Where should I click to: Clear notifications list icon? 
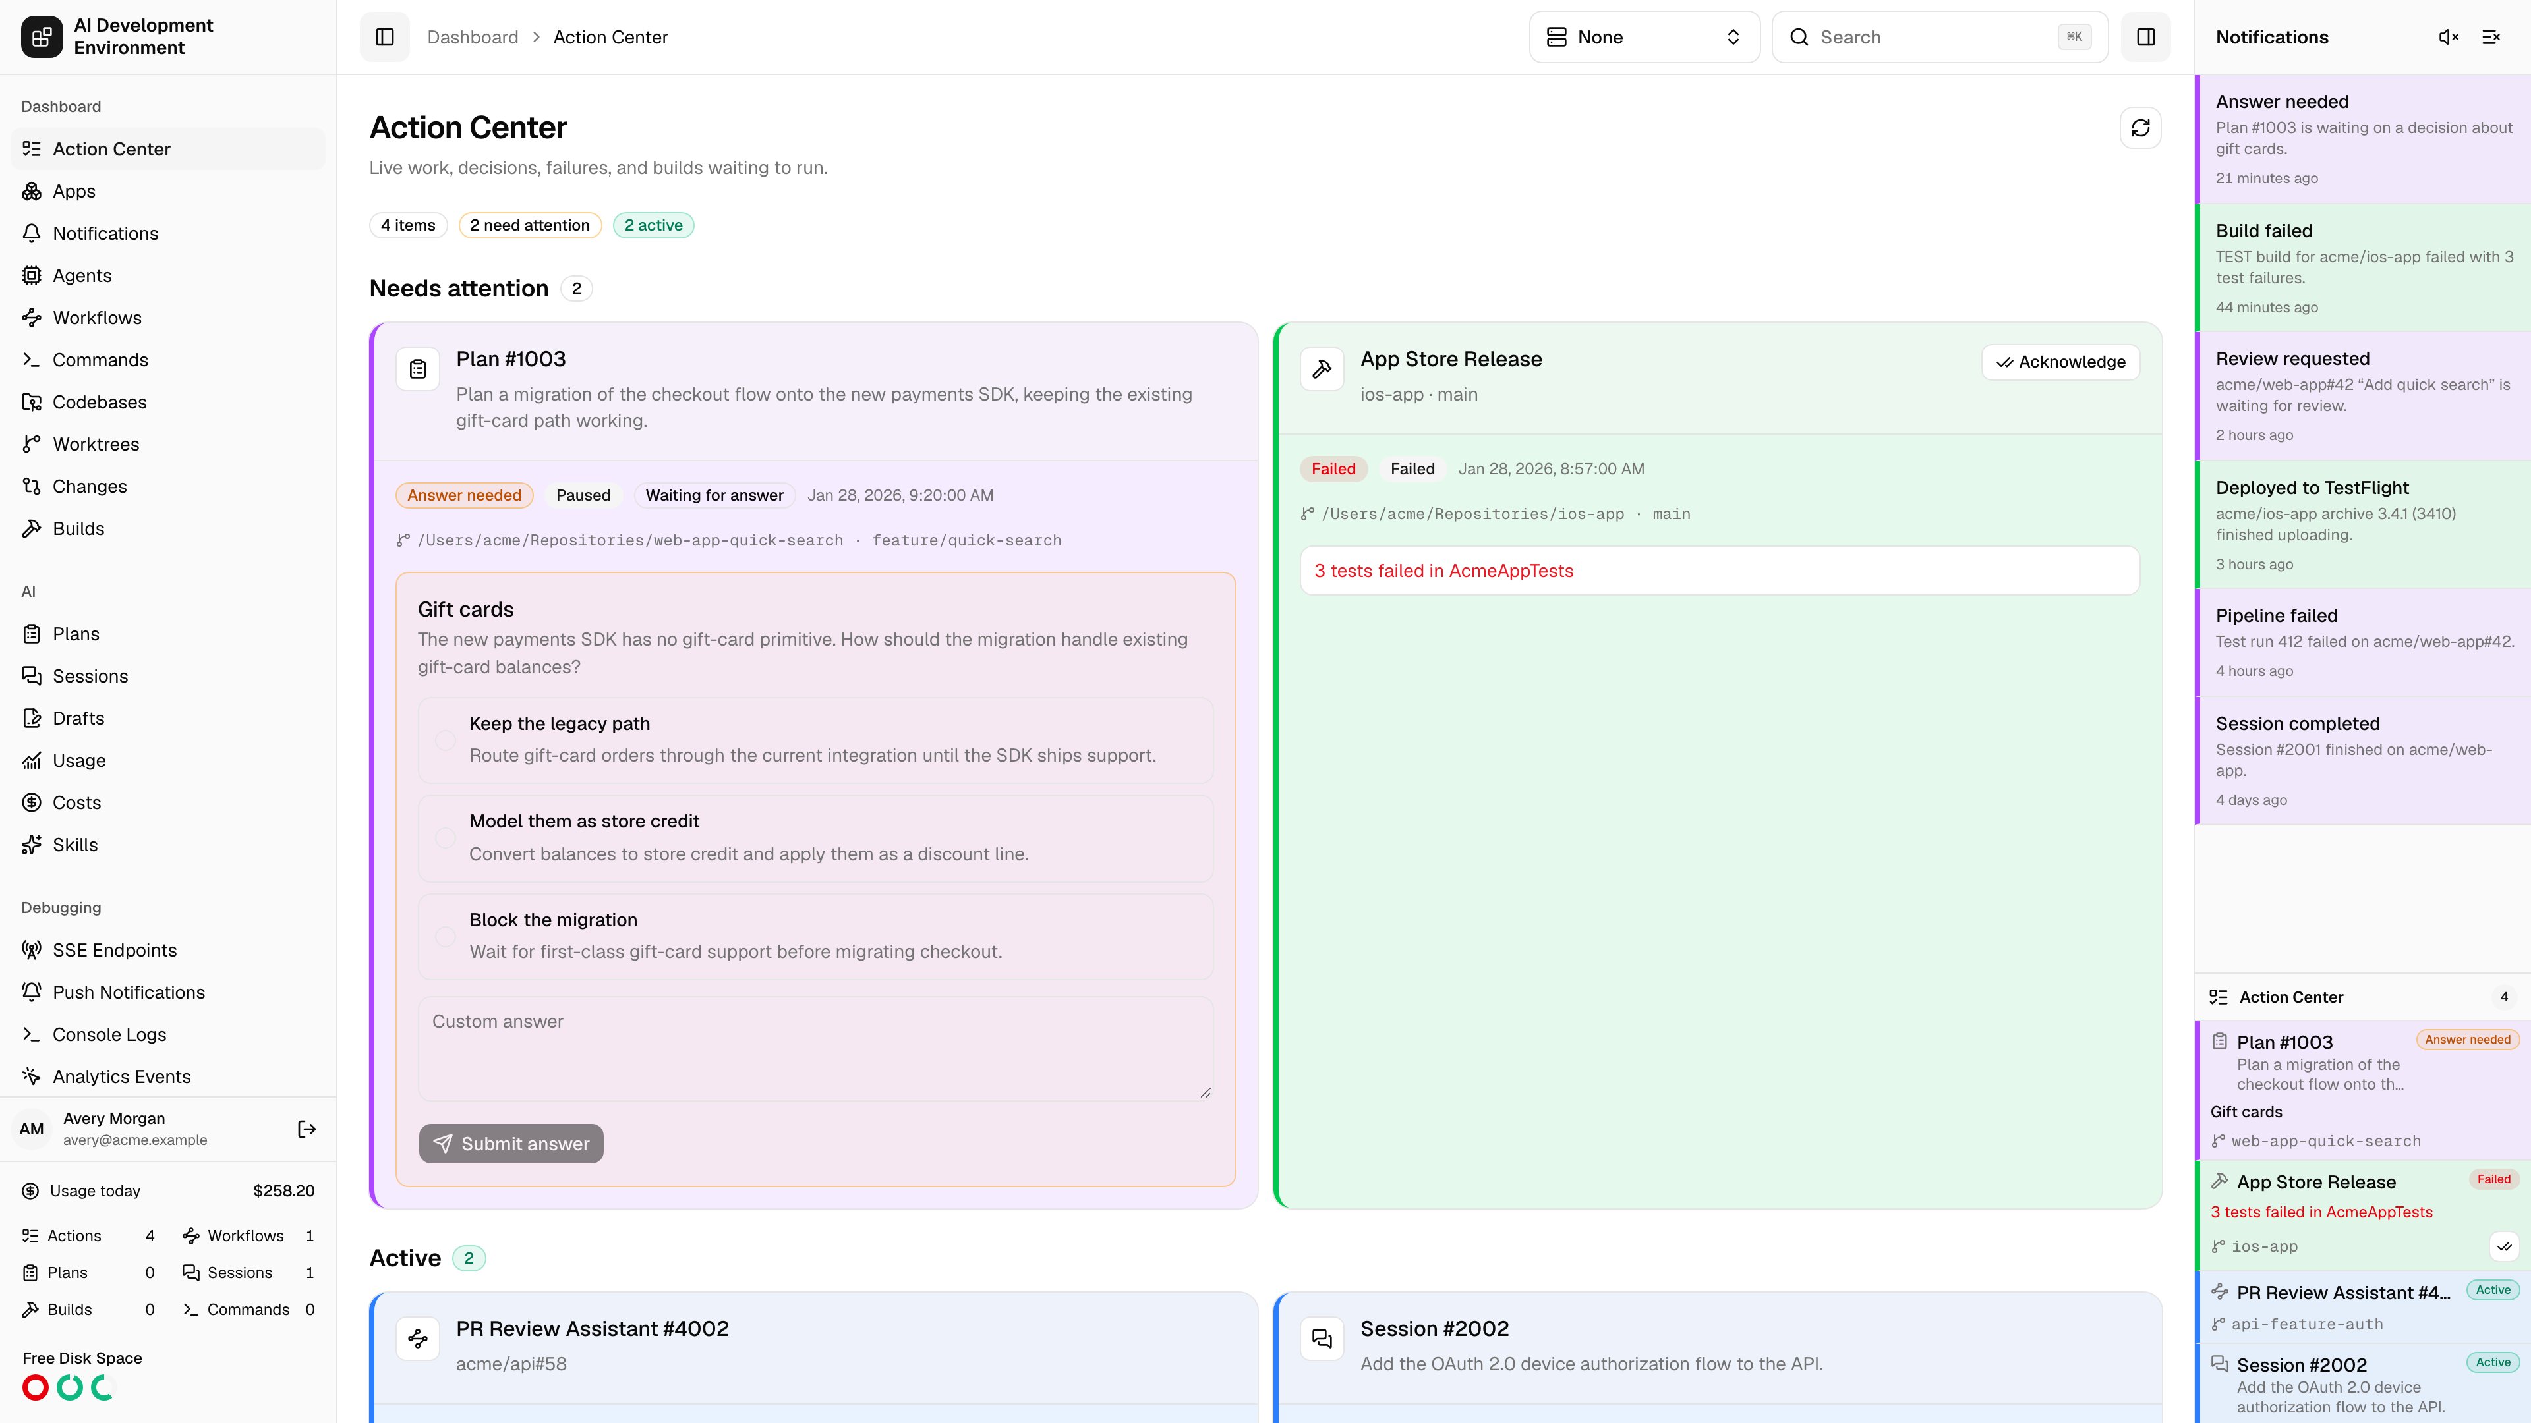pyautogui.click(x=2491, y=38)
